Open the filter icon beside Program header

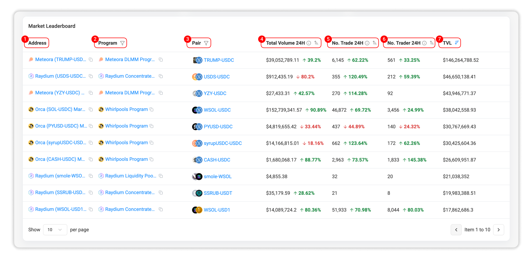coord(123,43)
